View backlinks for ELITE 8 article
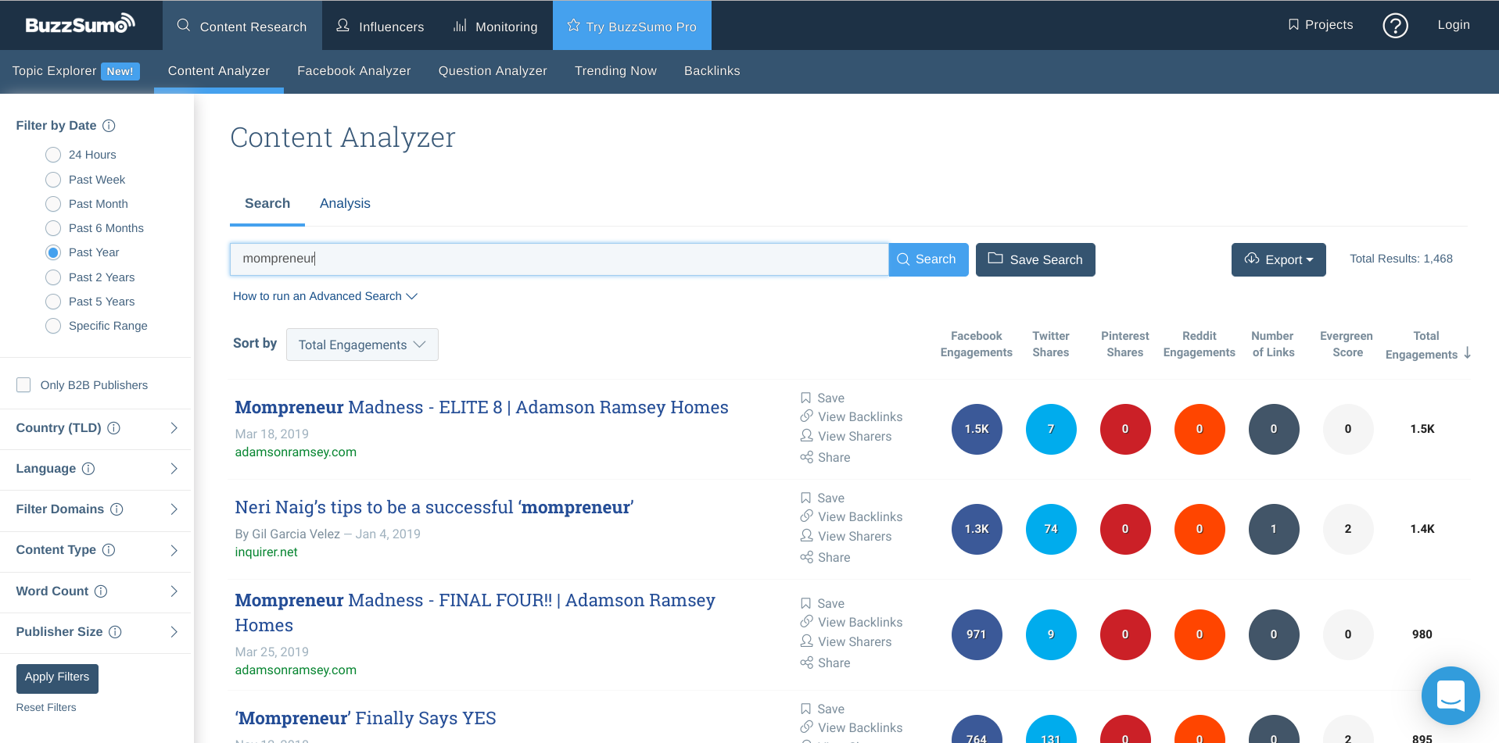 (x=852, y=416)
